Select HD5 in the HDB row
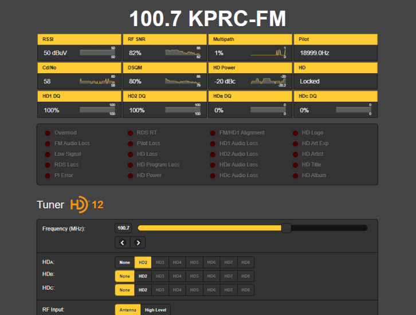 [194, 276]
